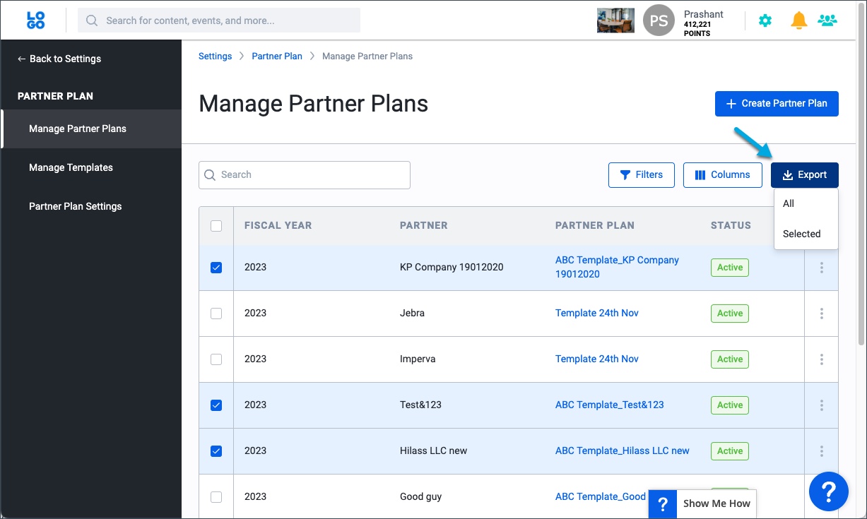Open ABC Template_KP Company 19012020 plan link
Screen dimensions: 867x519
point(617,267)
